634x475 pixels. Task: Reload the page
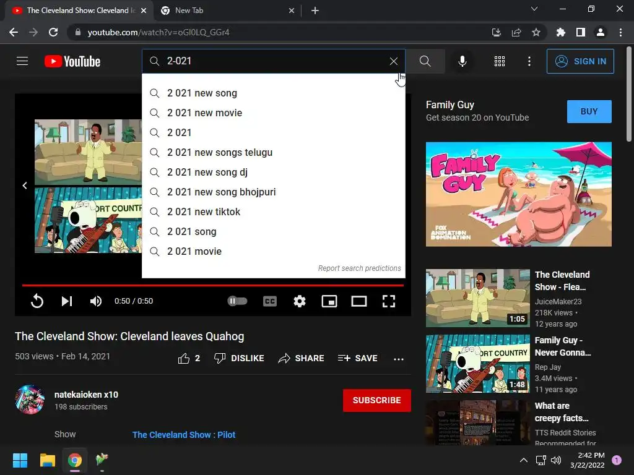pos(53,32)
